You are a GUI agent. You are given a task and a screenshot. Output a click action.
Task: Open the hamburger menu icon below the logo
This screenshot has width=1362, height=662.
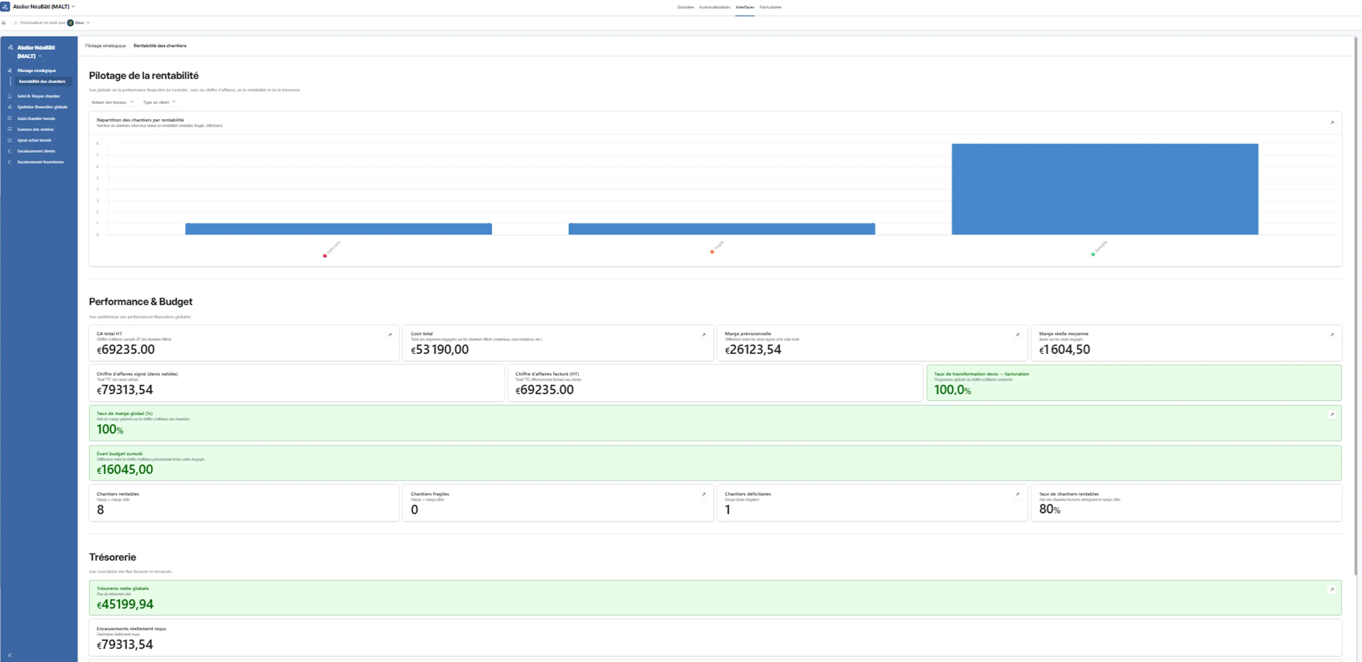(4, 23)
